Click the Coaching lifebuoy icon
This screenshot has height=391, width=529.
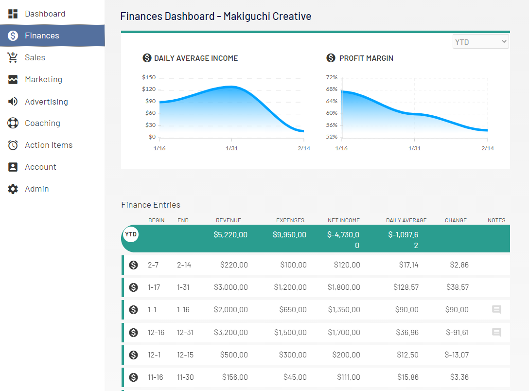pos(12,123)
